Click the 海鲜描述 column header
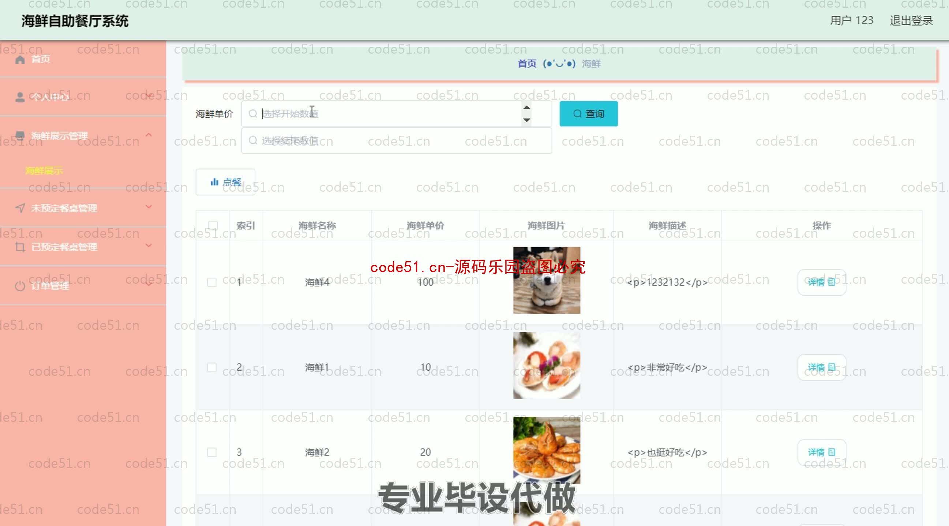Screen dimensions: 949x526 pos(667,225)
